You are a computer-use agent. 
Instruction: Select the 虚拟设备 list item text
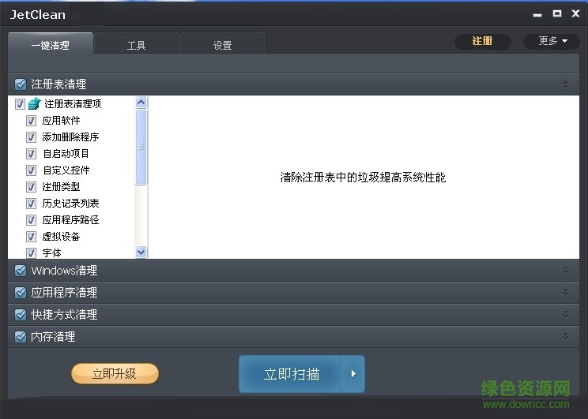(61, 237)
